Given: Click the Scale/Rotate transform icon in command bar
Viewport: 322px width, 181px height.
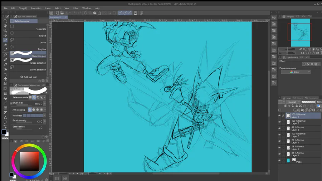Looking at the screenshot, I should point(99,13).
